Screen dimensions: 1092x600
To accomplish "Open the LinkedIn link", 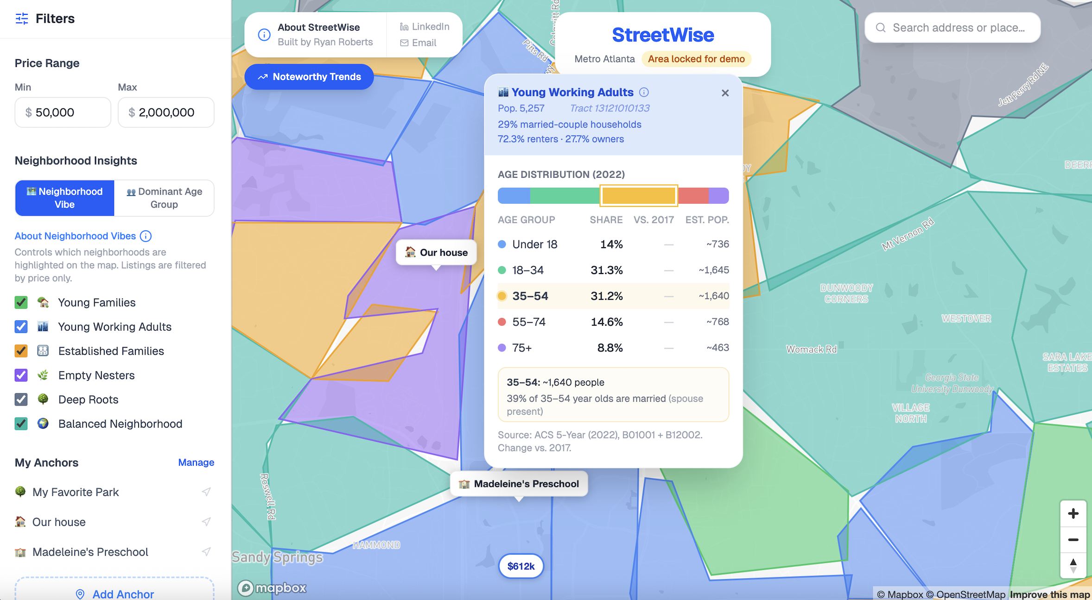I will click(425, 26).
